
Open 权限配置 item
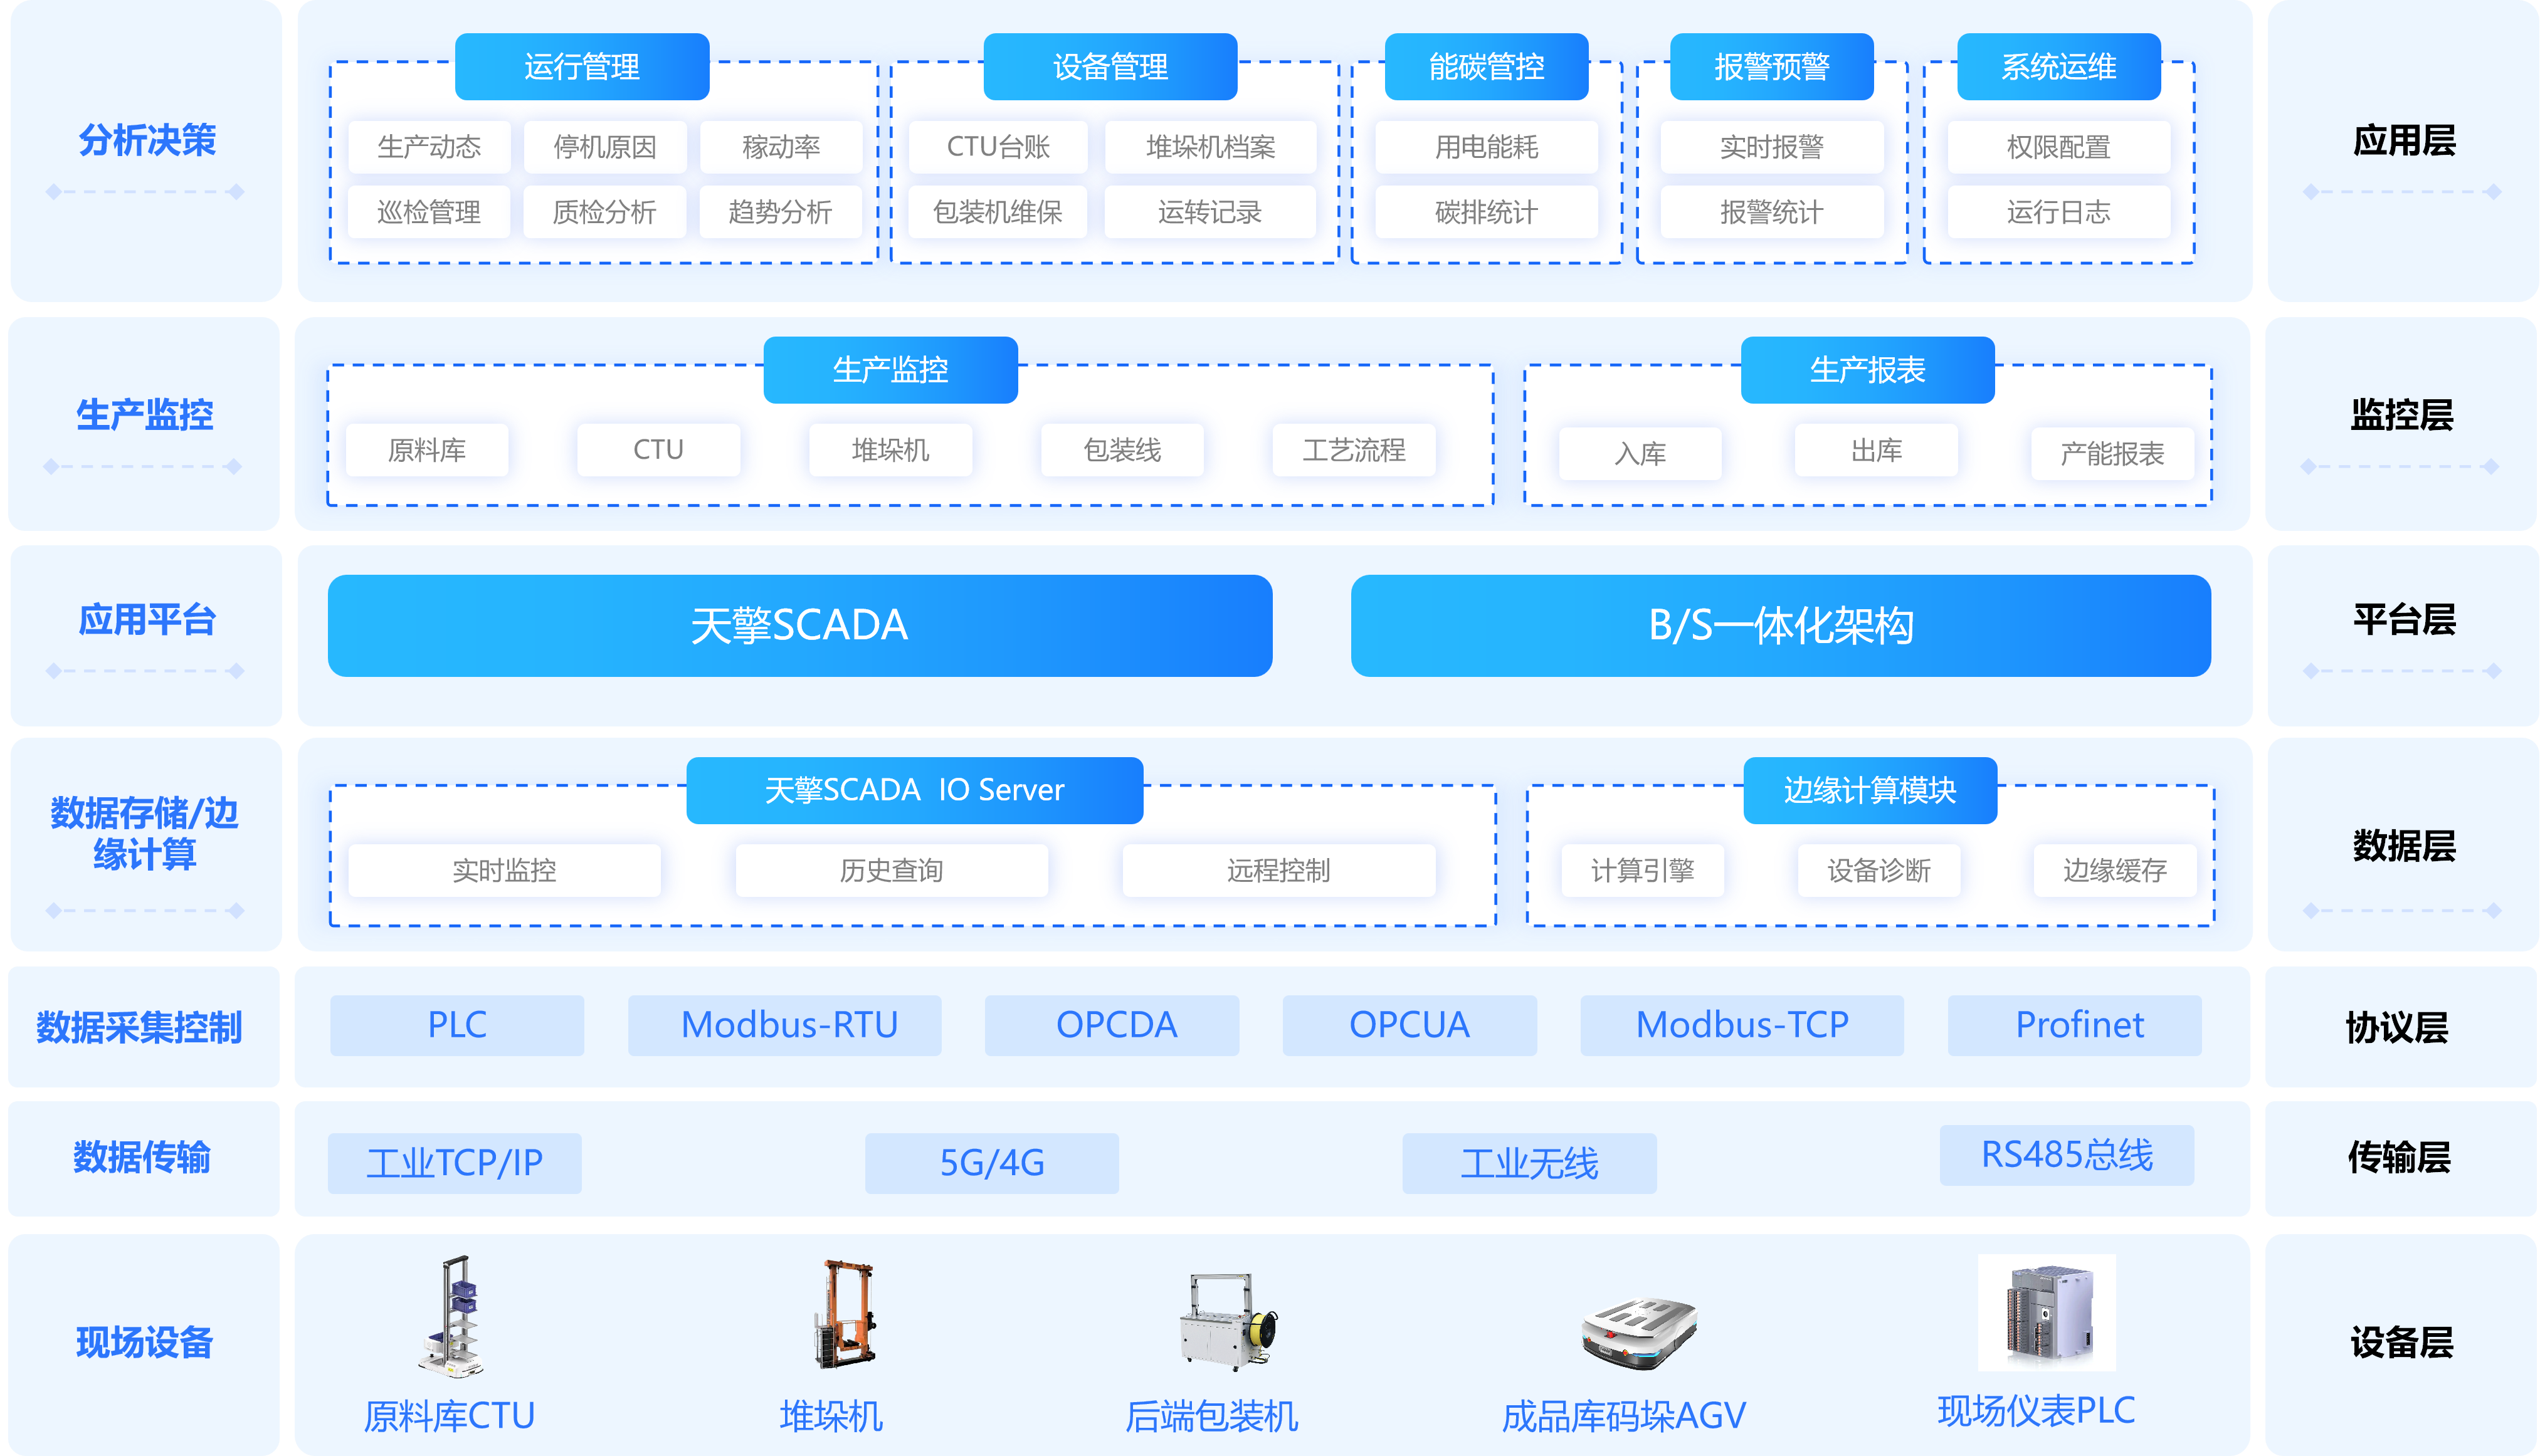(x=2059, y=147)
